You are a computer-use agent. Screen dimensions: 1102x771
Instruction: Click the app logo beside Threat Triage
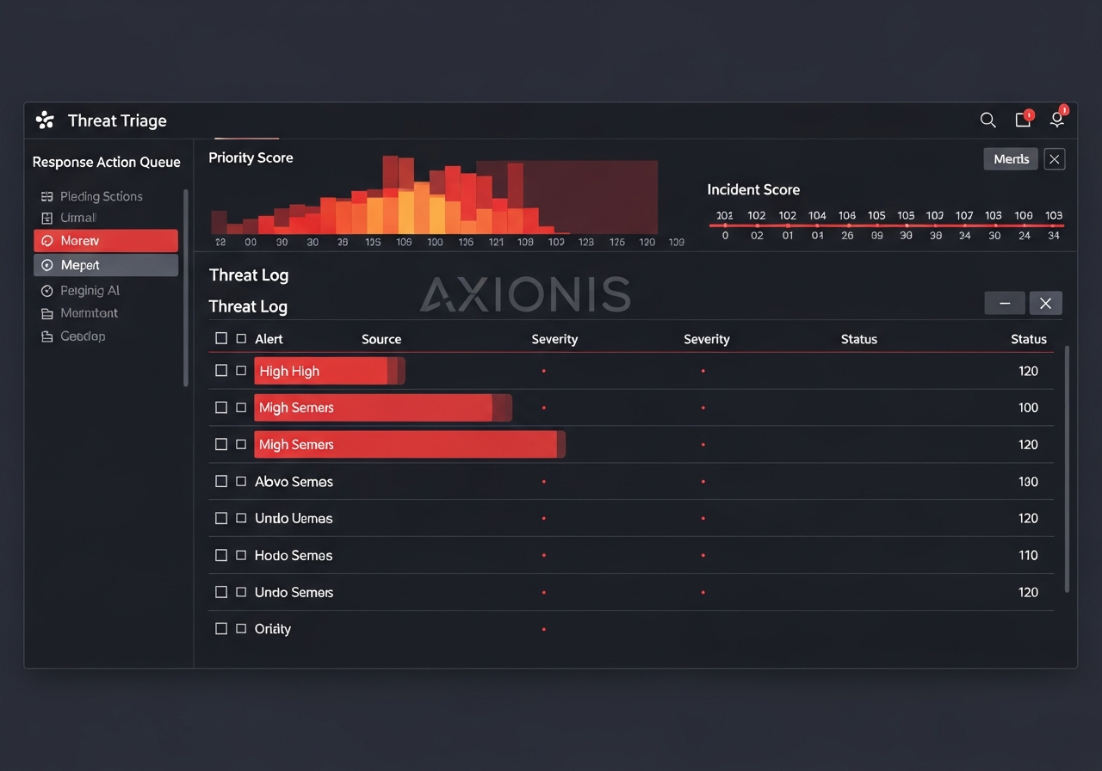point(45,120)
